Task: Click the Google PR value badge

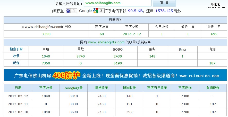Action: pos(101,11)
